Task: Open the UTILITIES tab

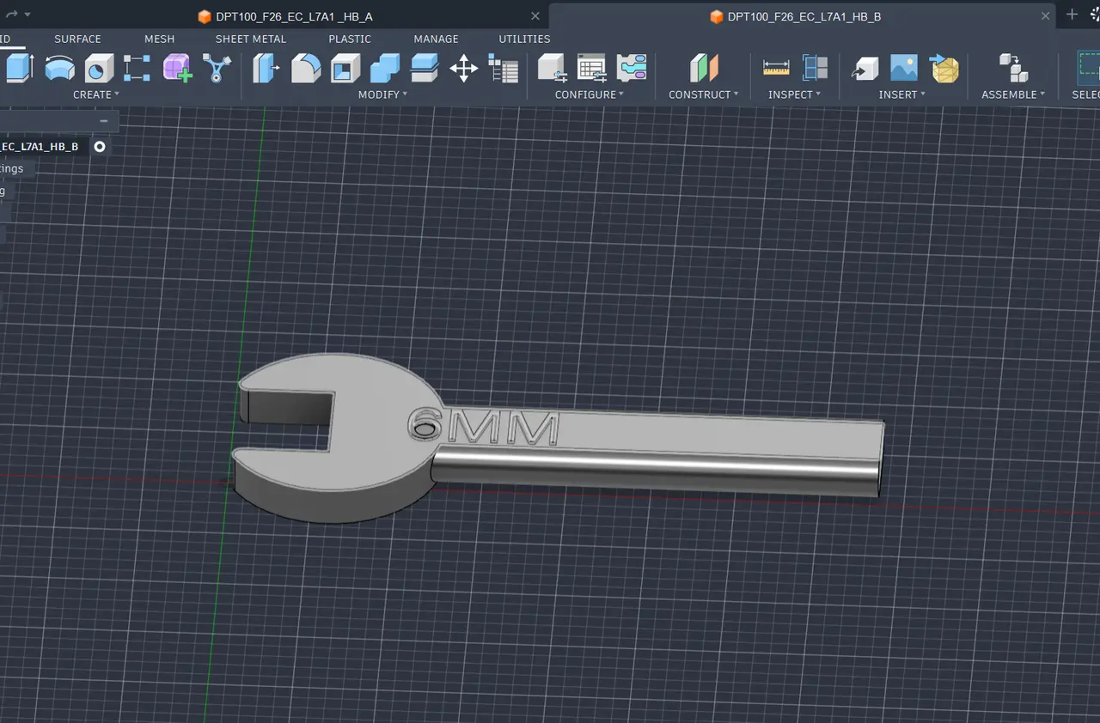Action: [x=524, y=39]
